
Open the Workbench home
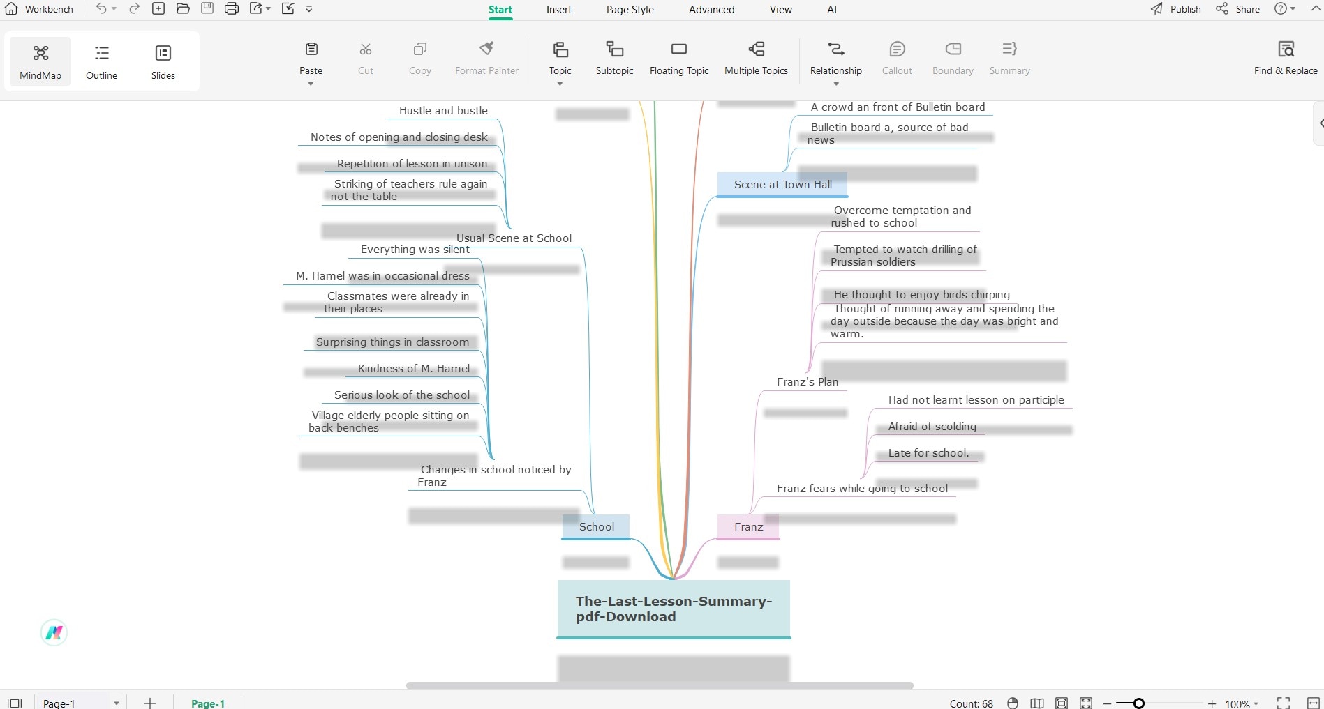(x=39, y=9)
